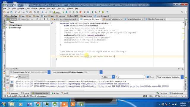Click the Redo arrow icon
This screenshot has height=107, width=190.
coord(19,12)
